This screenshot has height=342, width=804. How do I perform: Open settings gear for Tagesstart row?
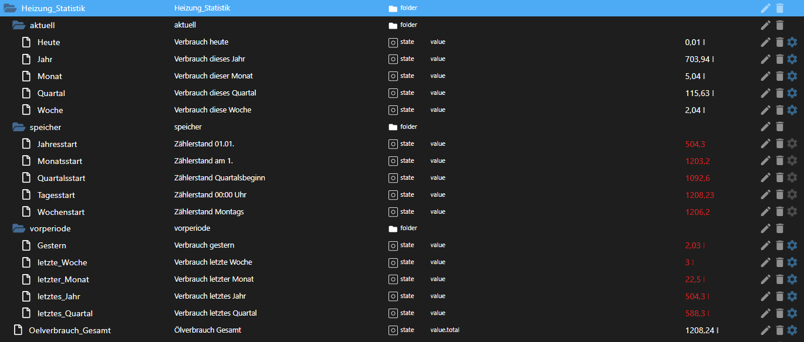click(x=792, y=194)
